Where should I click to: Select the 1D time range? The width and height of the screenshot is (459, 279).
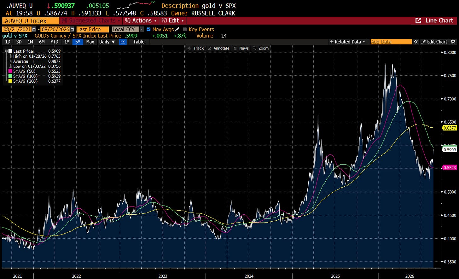pyautogui.click(x=8, y=42)
